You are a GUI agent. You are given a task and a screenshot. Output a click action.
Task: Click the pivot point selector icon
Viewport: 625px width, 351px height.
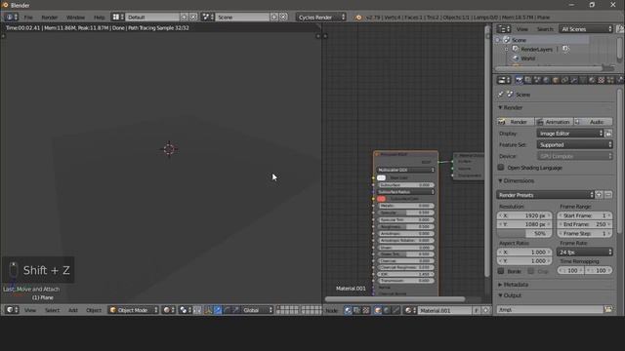186,310
